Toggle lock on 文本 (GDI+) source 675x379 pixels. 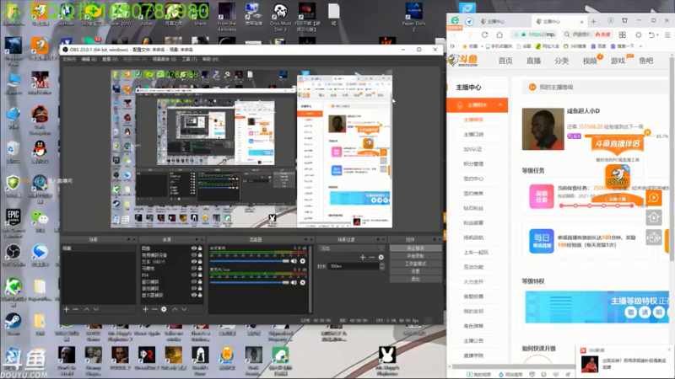(x=200, y=261)
